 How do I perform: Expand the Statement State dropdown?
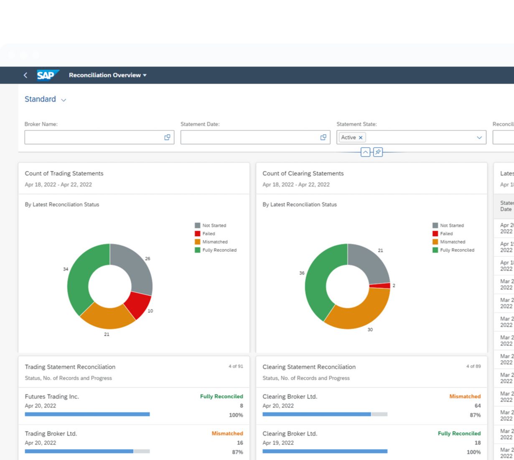[479, 138]
